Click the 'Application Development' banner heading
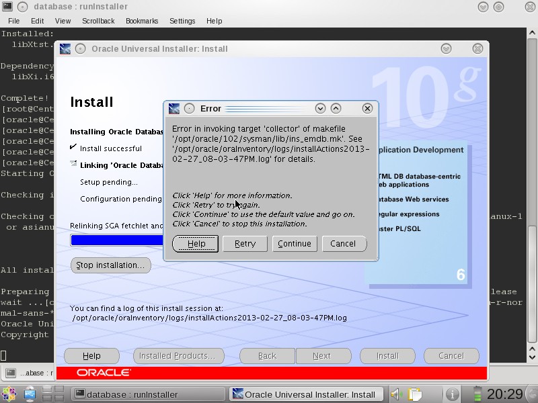This screenshot has height=403, width=538. [421, 150]
